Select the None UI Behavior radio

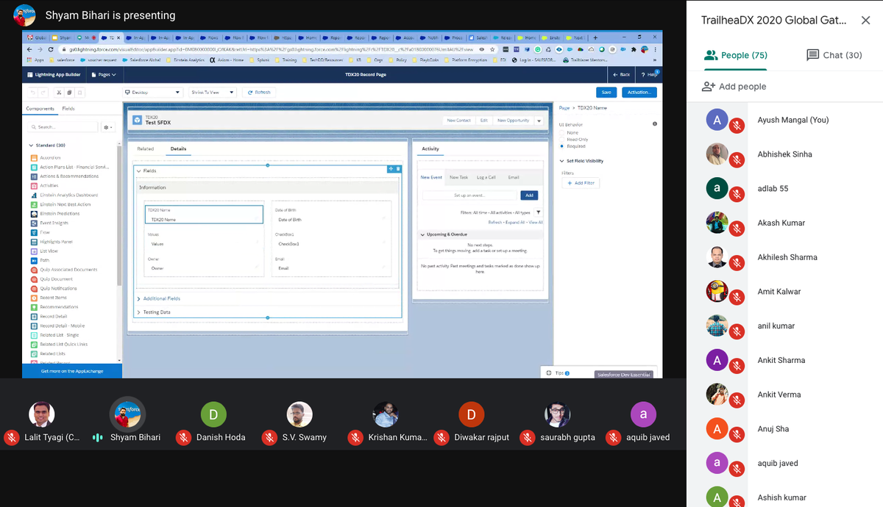[x=562, y=132]
